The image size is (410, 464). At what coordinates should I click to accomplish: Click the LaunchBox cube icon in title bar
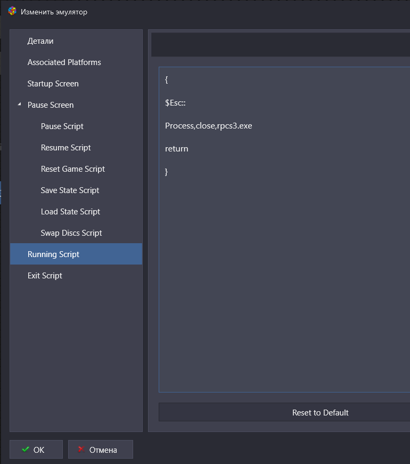[x=12, y=11]
